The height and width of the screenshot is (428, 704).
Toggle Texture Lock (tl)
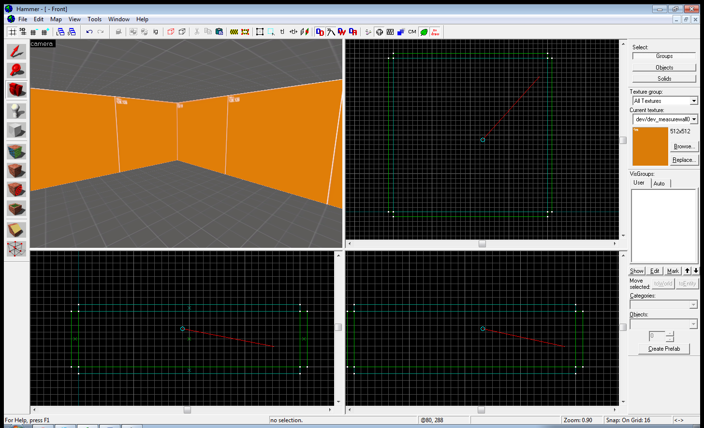[282, 32]
